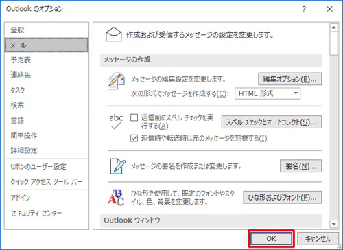Uncheck 返信時や転送時は元のメッセージを無視する

(x=134, y=138)
